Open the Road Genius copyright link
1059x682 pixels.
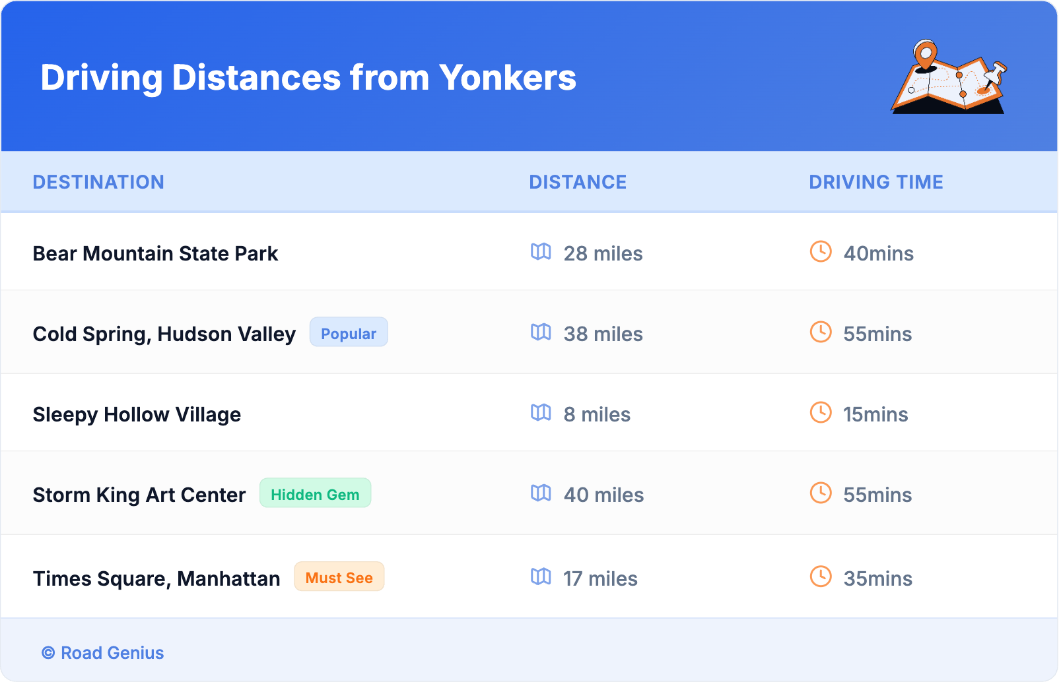tap(103, 652)
